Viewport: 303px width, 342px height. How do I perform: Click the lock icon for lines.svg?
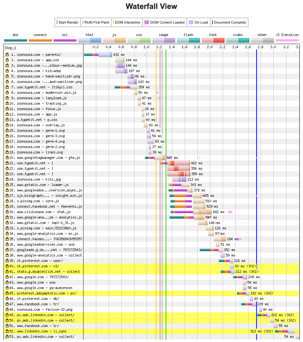point(7,152)
